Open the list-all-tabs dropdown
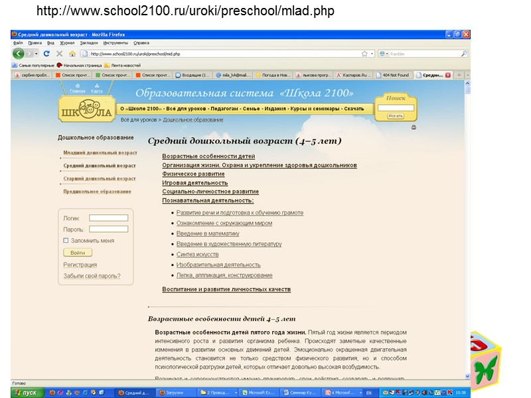 click(x=467, y=75)
